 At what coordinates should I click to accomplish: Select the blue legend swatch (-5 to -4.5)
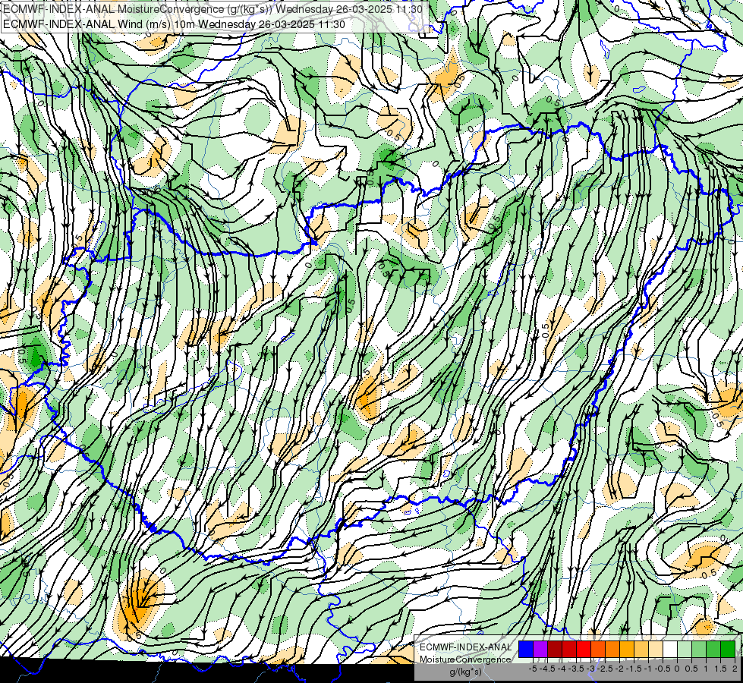pos(526,650)
